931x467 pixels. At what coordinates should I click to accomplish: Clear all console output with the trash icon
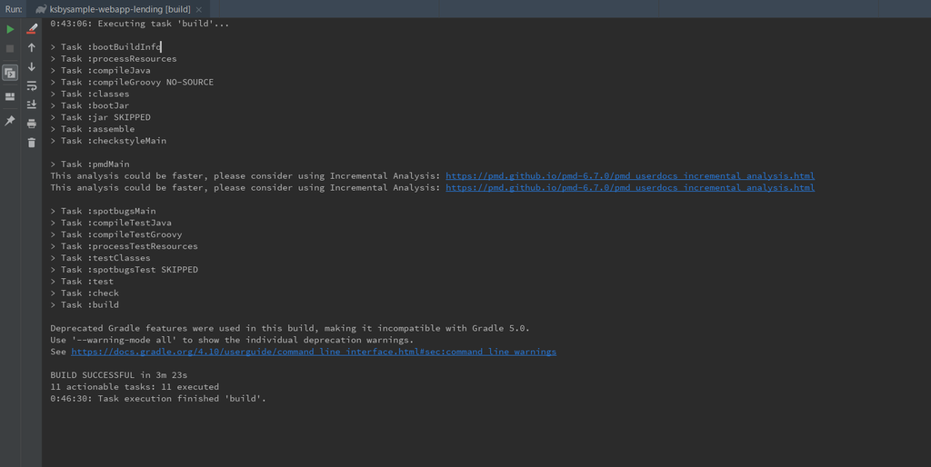[32, 143]
